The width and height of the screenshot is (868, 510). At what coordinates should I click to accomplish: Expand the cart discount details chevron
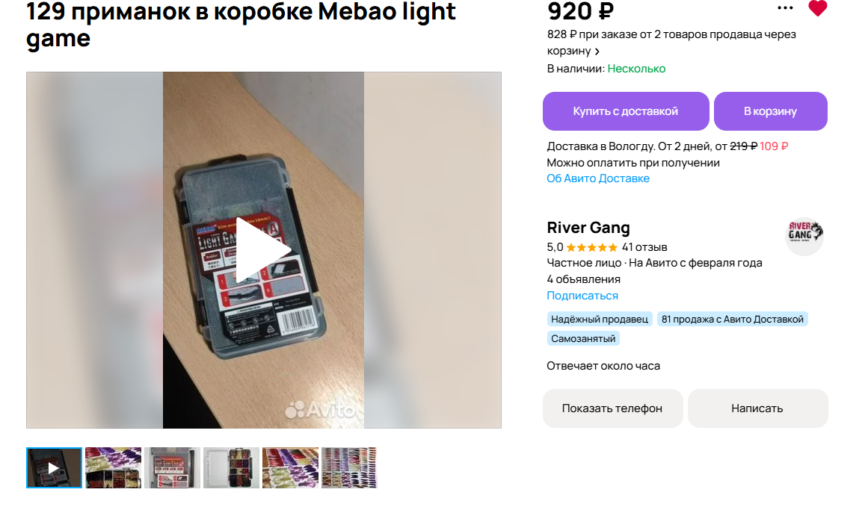pos(597,52)
